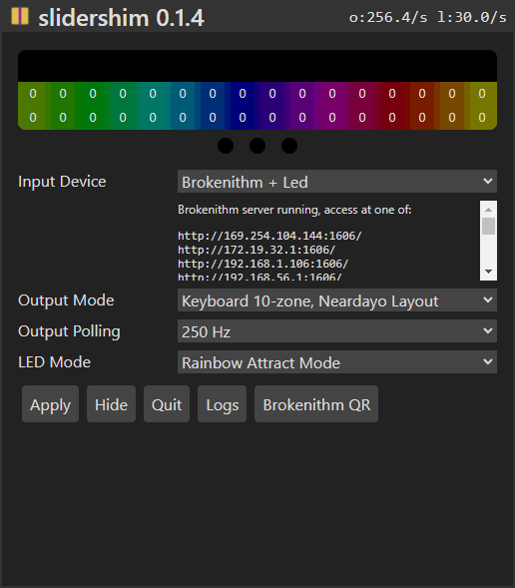Click the Quit button
Image resolution: width=515 pixels, height=588 pixels.
[x=167, y=404]
